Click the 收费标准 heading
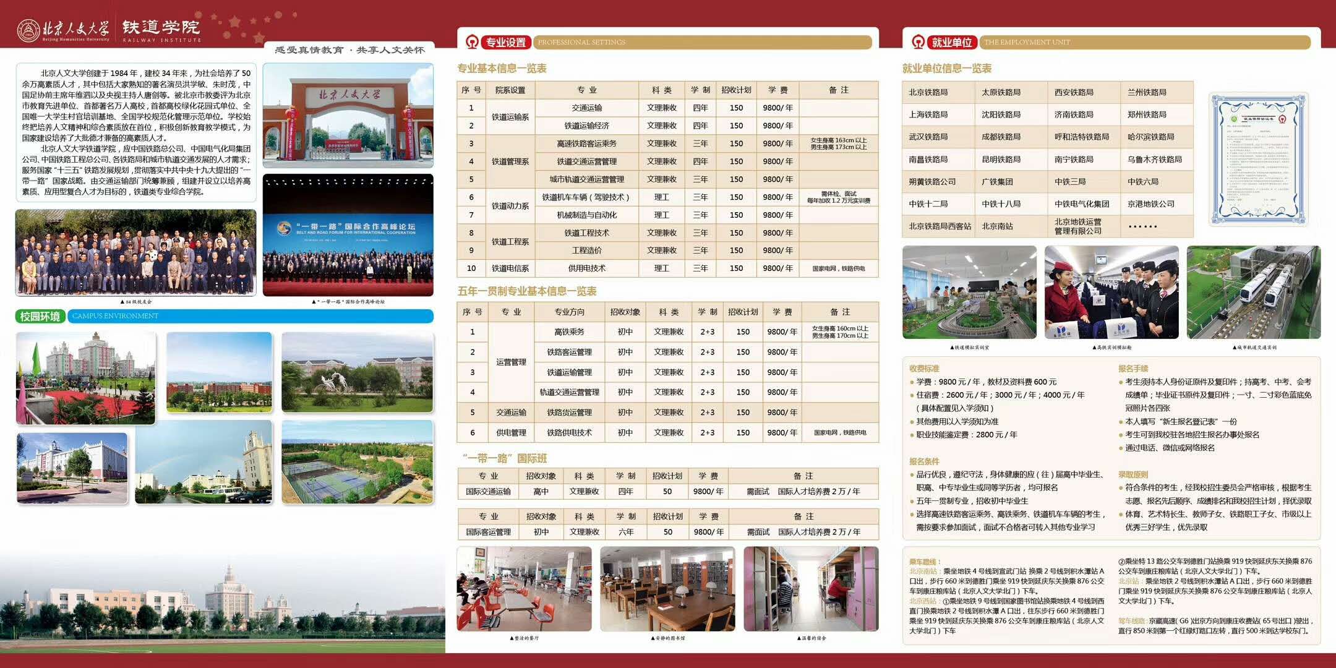 pyautogui.click(x=924, y=368)
